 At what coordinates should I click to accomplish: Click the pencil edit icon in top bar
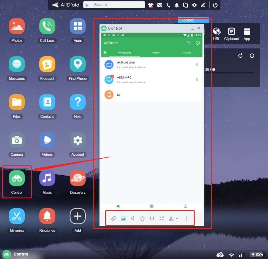coord(203,5)
